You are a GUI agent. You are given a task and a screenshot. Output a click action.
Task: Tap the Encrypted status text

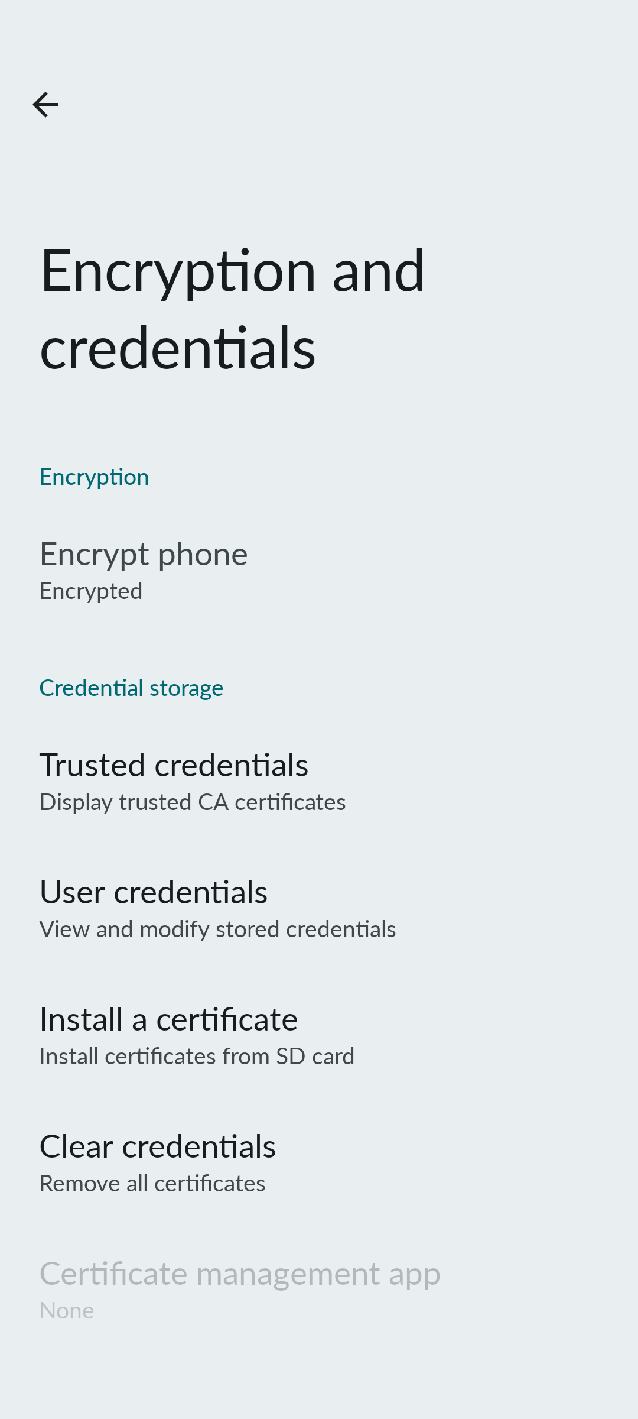click(x=91, y=591)
